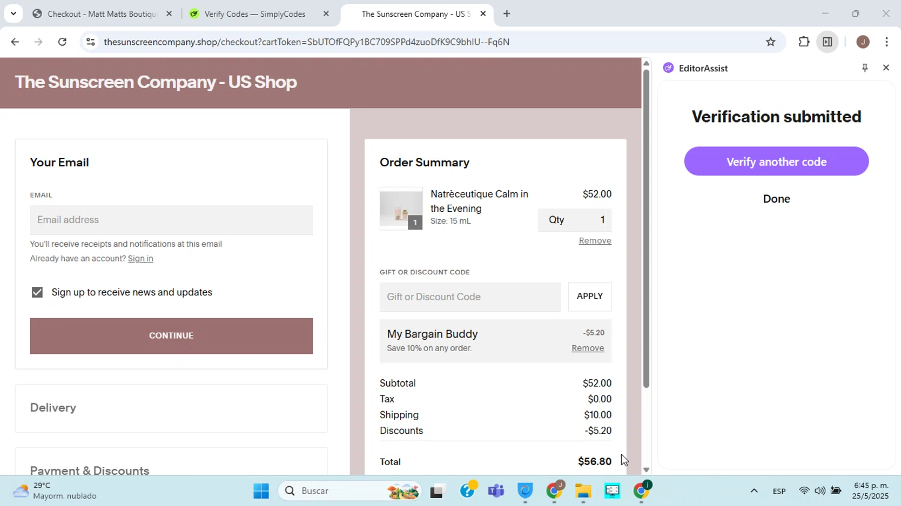Toggle the browser side panel icon
The height and width of the screenshot is (506, 901).
click(x=827, y=42)
